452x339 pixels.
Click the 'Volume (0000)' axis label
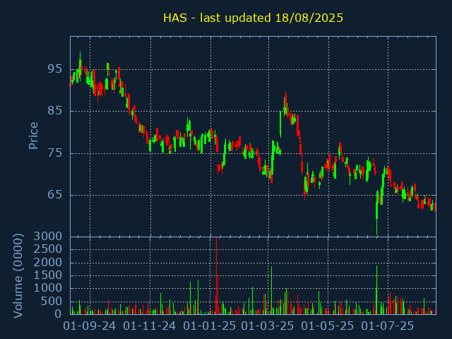click(x=18, y=276)
